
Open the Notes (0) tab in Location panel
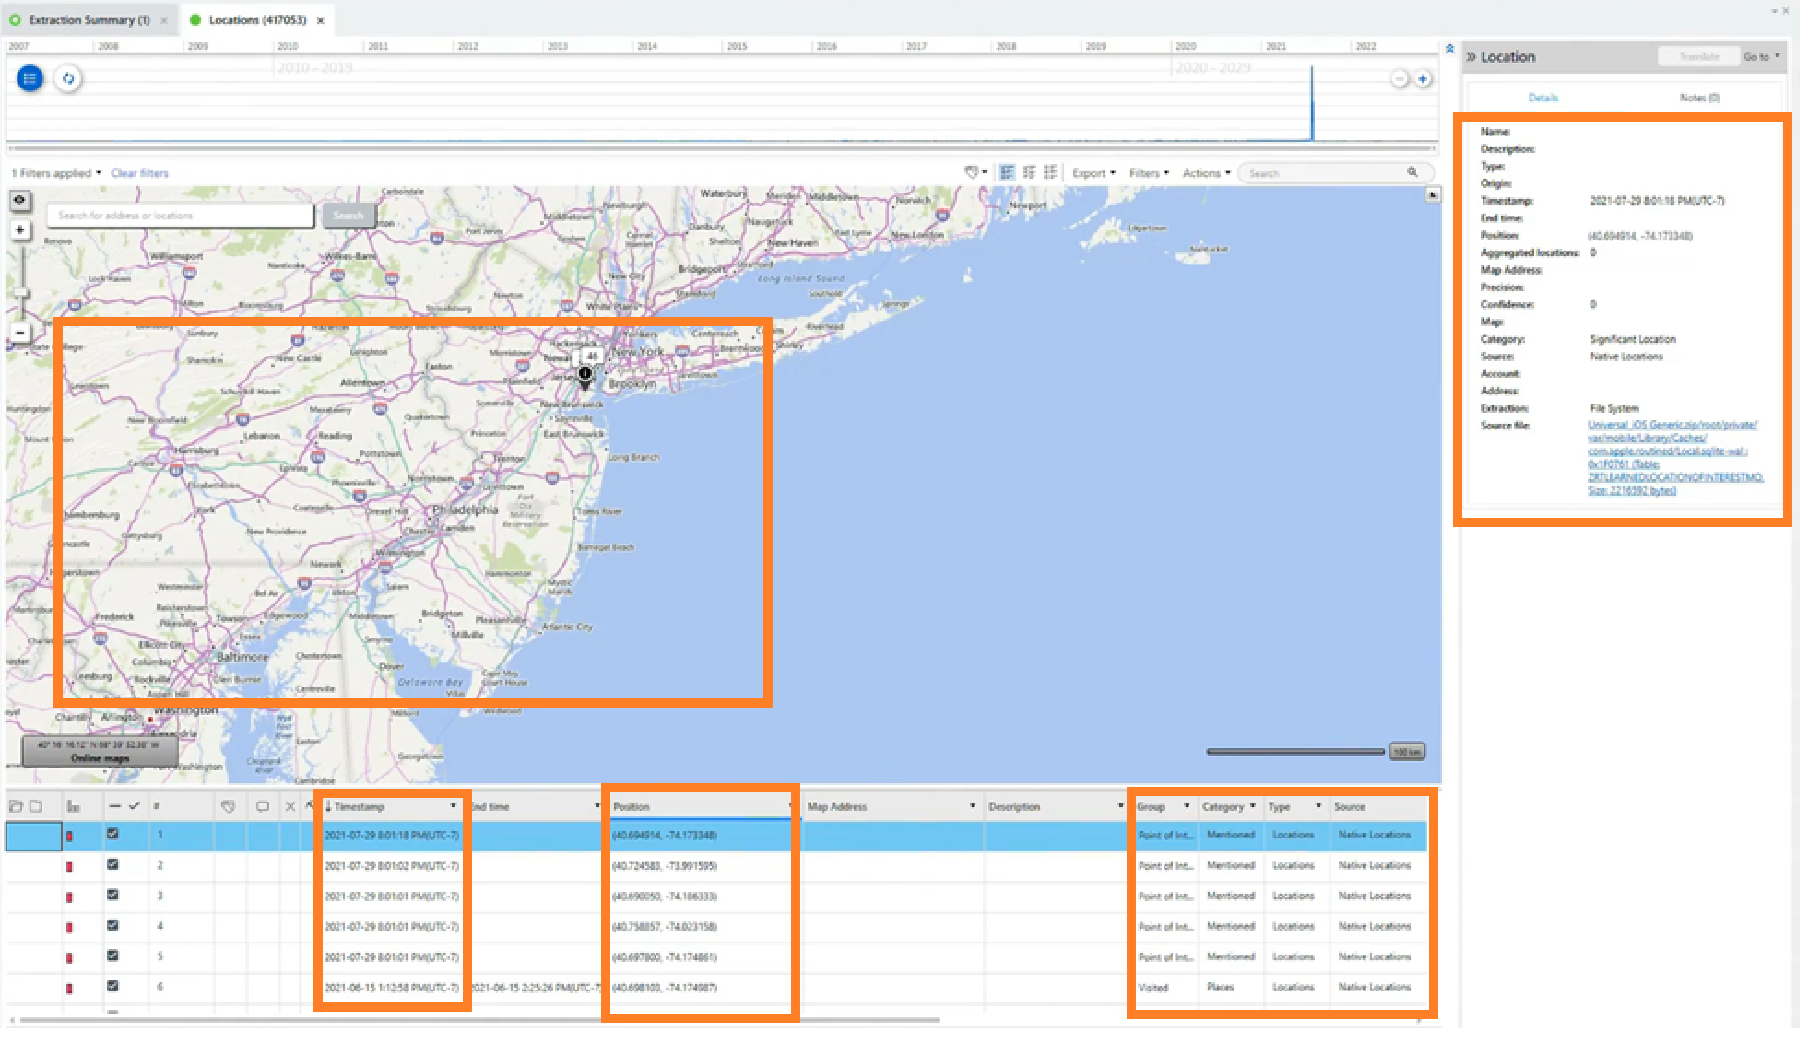click(x=1699, y=98)
